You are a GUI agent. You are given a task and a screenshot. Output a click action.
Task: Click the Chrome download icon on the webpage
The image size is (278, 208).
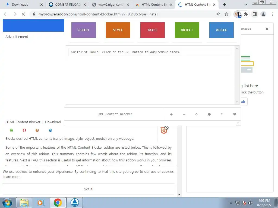pyautogui.click(x=11, y=130)
